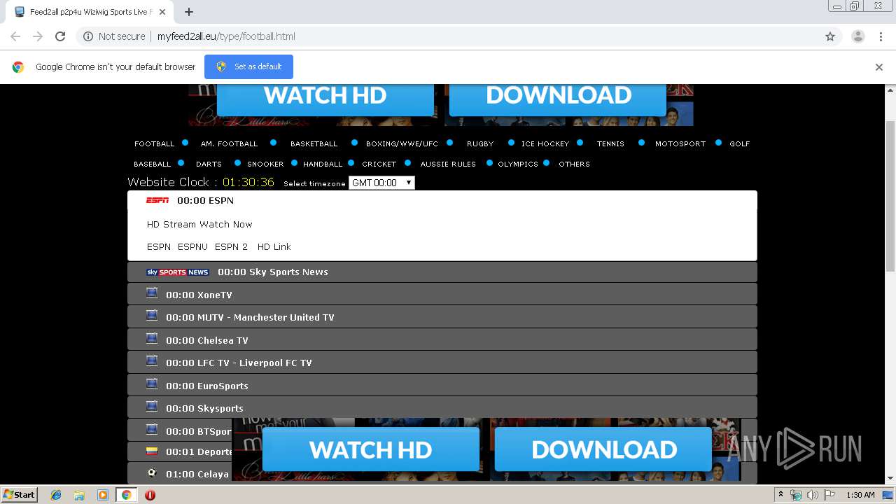The image size is (896, 504).
Task: Click the bottom WATCH HD banner button
Action: coord(371,449)
